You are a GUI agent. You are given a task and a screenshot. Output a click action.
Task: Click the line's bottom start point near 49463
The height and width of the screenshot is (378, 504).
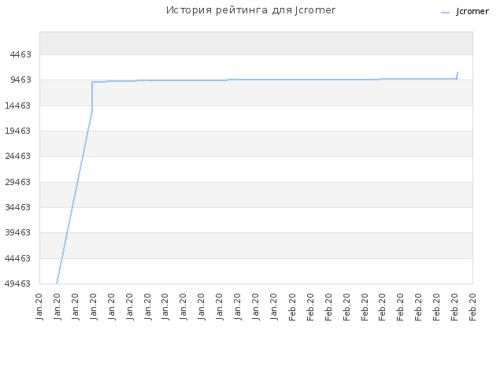click(57, 283)
